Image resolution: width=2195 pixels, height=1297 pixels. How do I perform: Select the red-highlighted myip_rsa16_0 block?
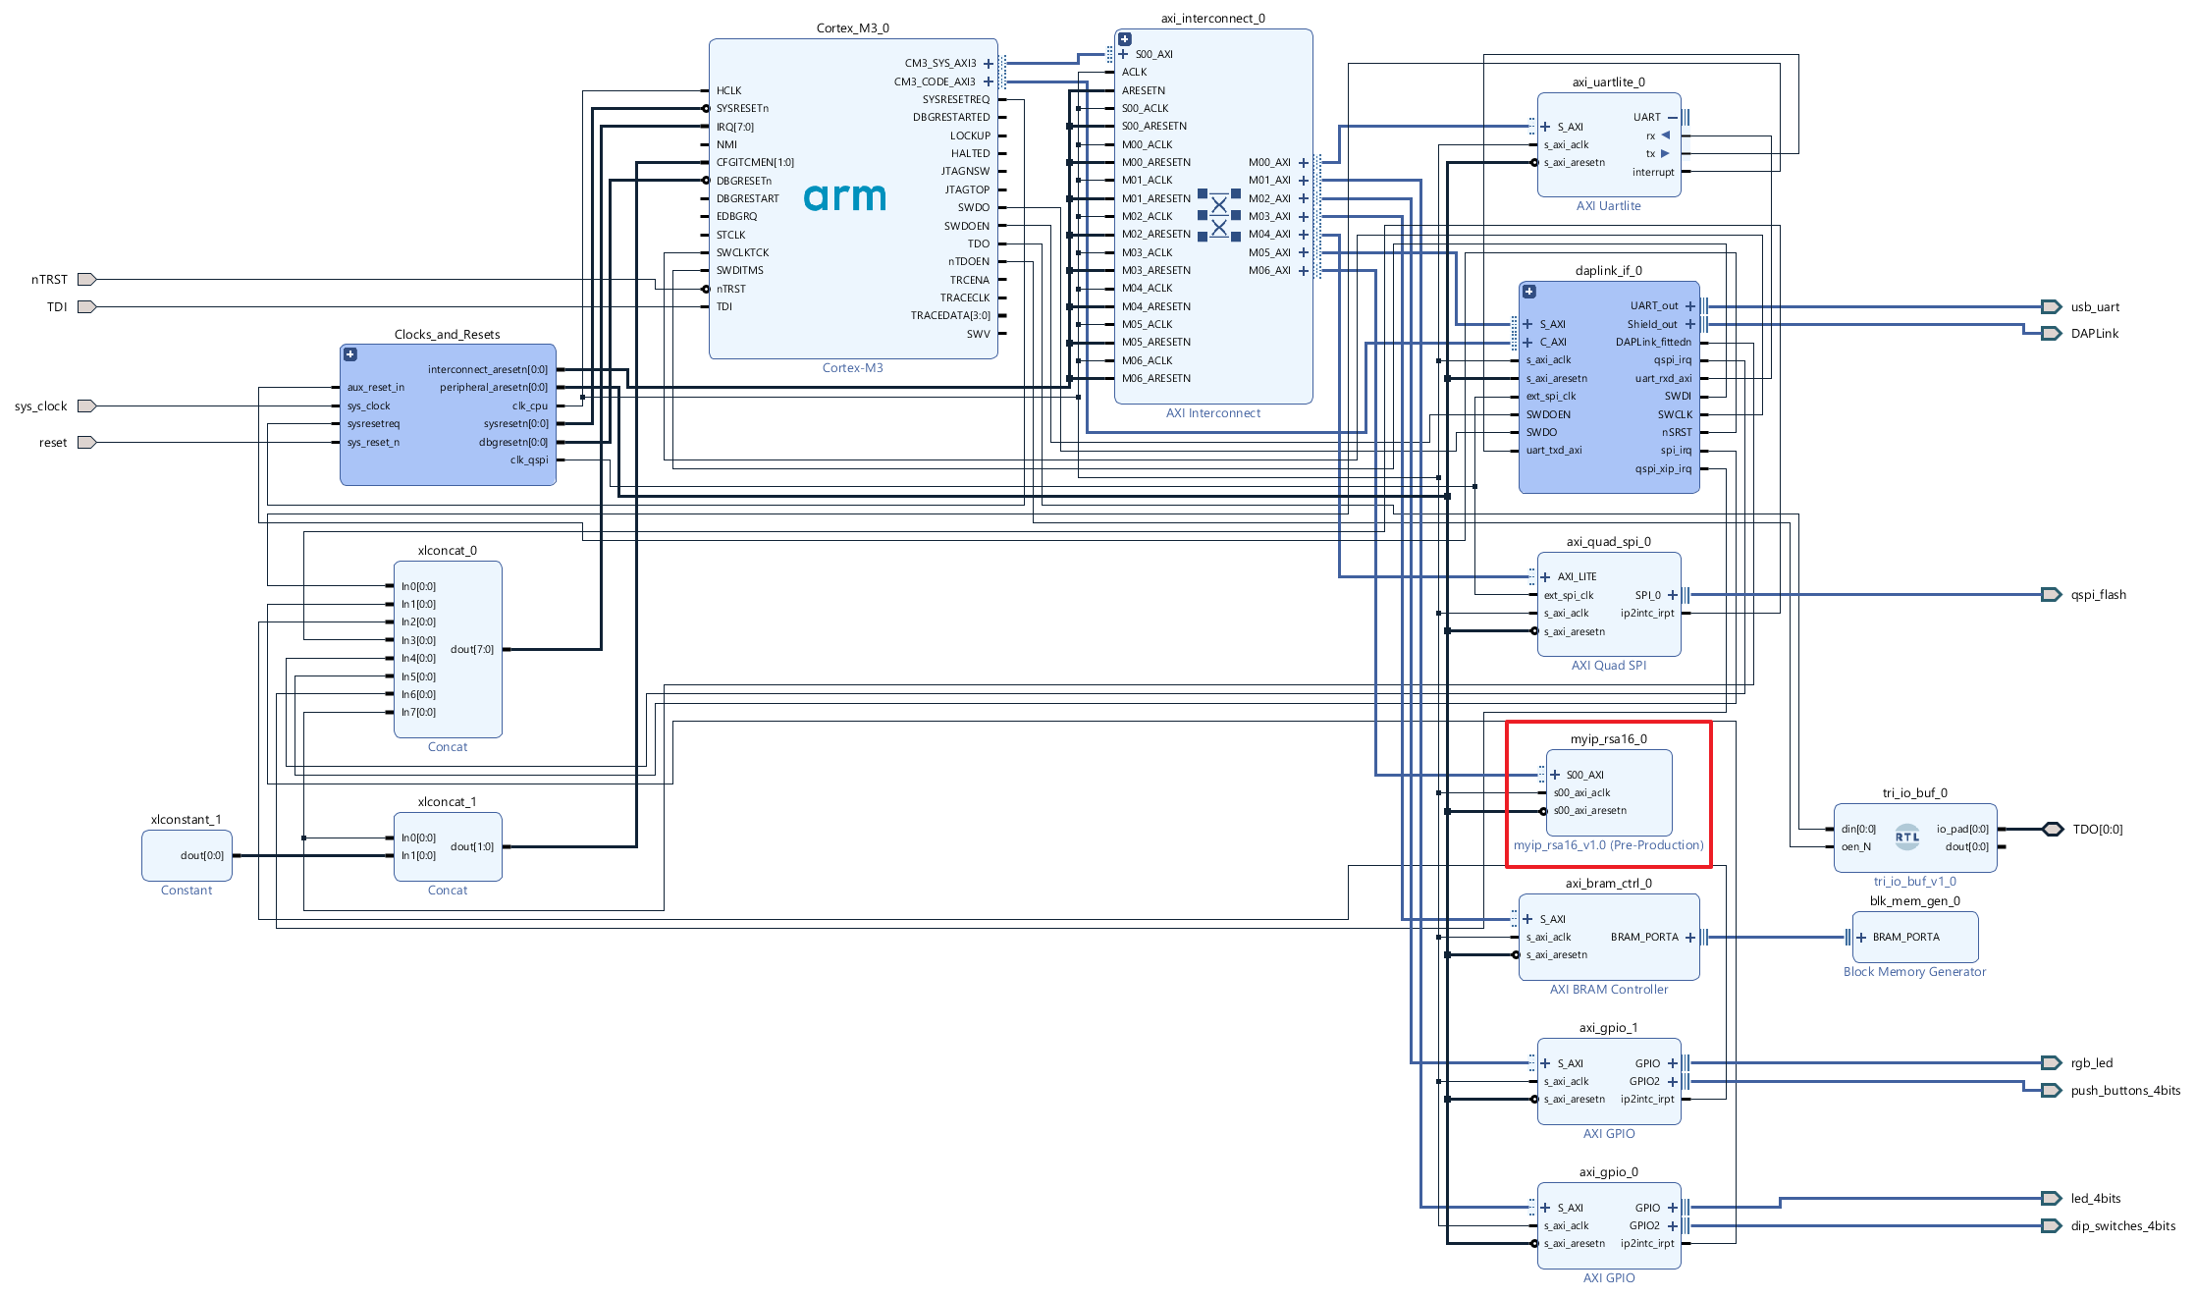click(1608, 793)
